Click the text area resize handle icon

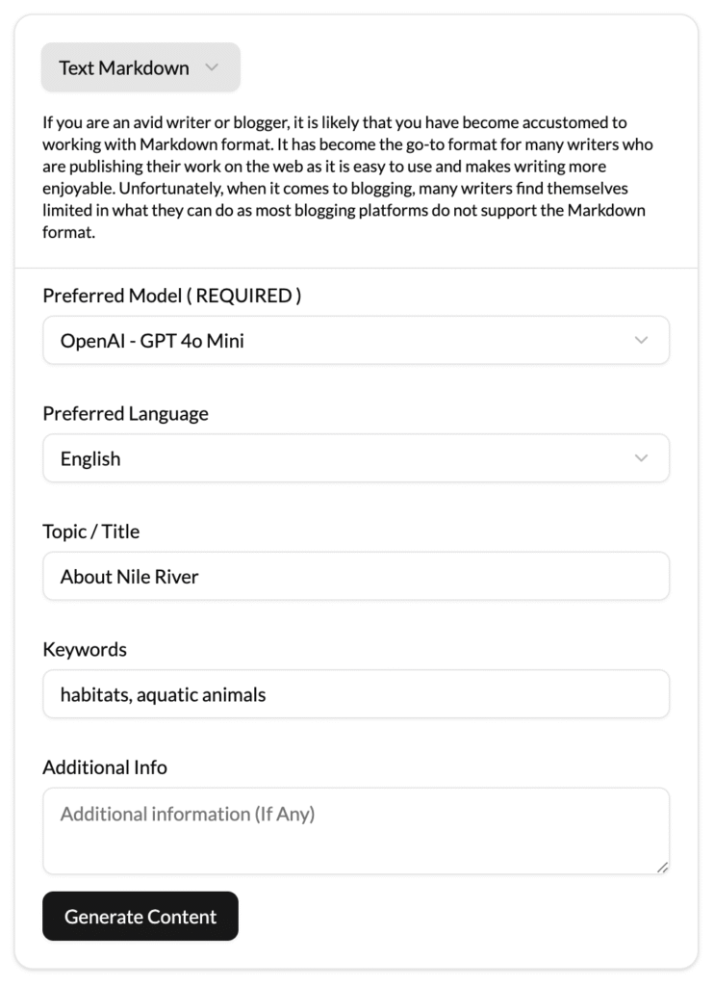pos(662,868)
